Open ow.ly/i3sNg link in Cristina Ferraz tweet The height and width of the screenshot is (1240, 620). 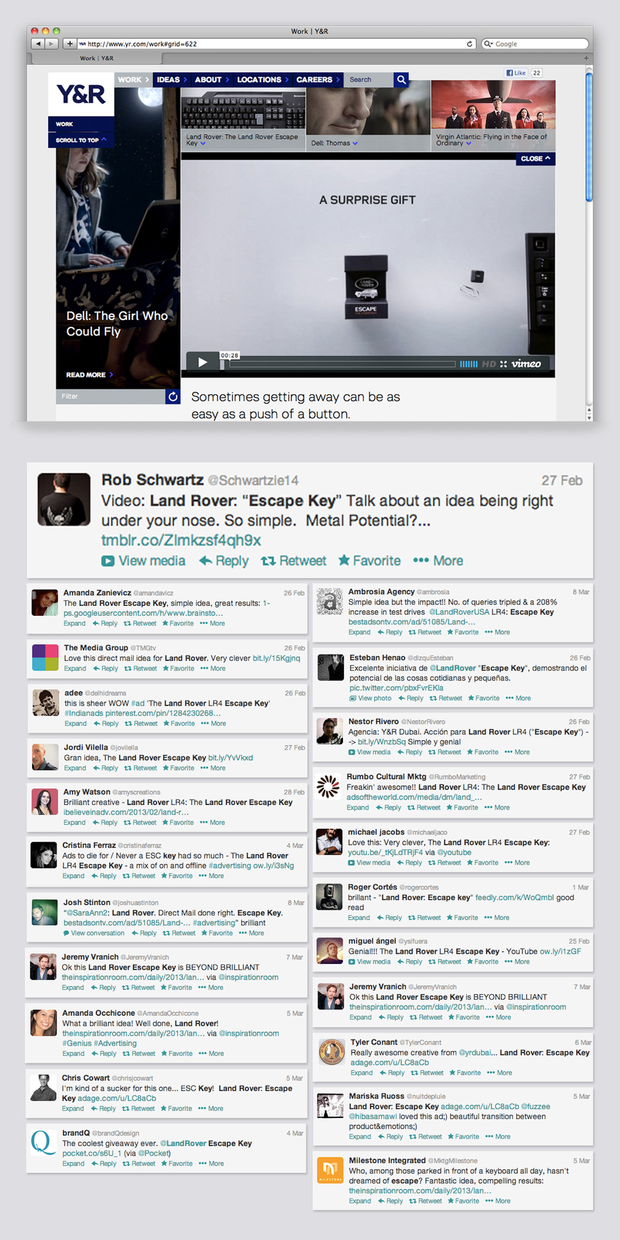pos(274,866)
